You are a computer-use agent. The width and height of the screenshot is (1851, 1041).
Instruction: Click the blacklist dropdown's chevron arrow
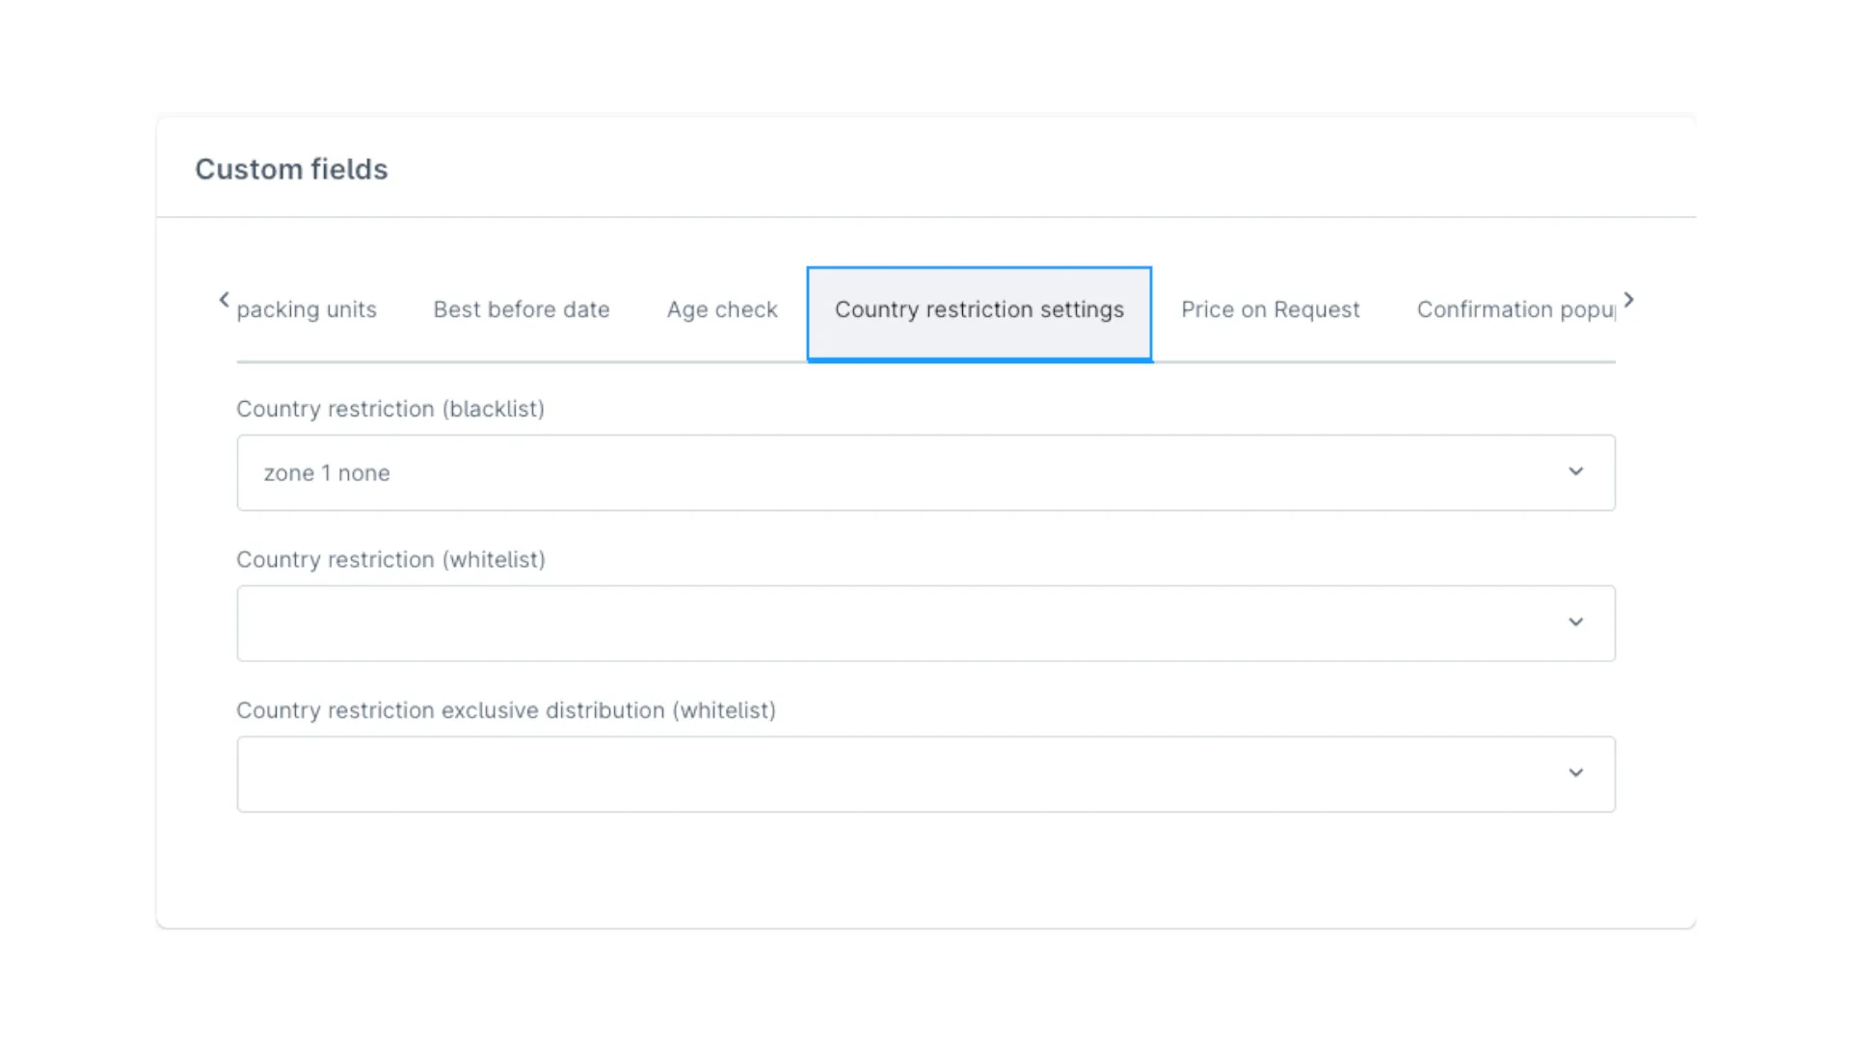[x=1576, y=472]
